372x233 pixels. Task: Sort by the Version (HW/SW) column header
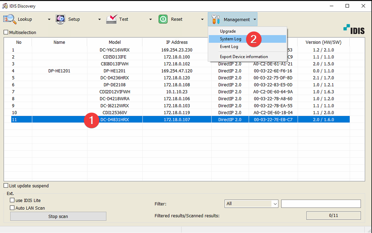(323, 42)
